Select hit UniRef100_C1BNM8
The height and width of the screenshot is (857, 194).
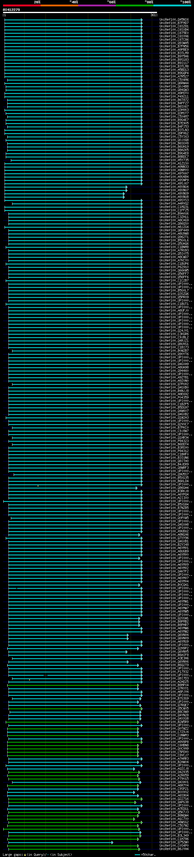pos(174,247)
